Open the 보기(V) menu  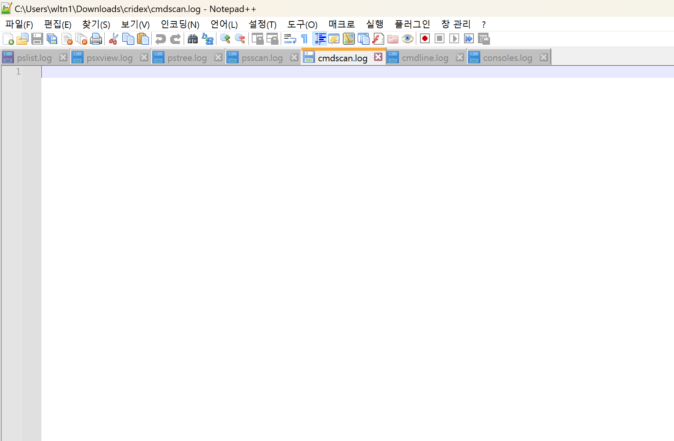pyautogui.click(x=135, y=24)
